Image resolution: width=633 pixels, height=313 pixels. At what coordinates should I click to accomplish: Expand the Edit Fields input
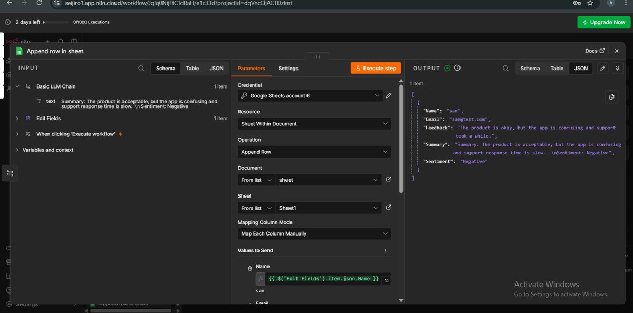point(17,119)
